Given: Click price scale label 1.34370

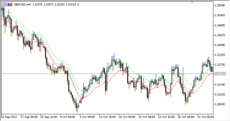Looking at the screenshot, I should click(220, 35).
